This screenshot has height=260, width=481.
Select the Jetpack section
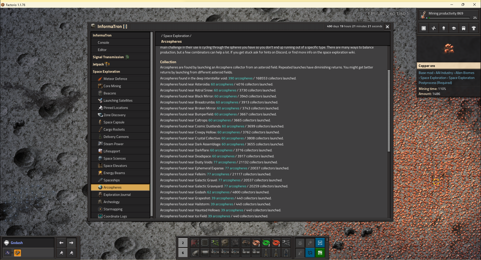click(x=120, y=64)
